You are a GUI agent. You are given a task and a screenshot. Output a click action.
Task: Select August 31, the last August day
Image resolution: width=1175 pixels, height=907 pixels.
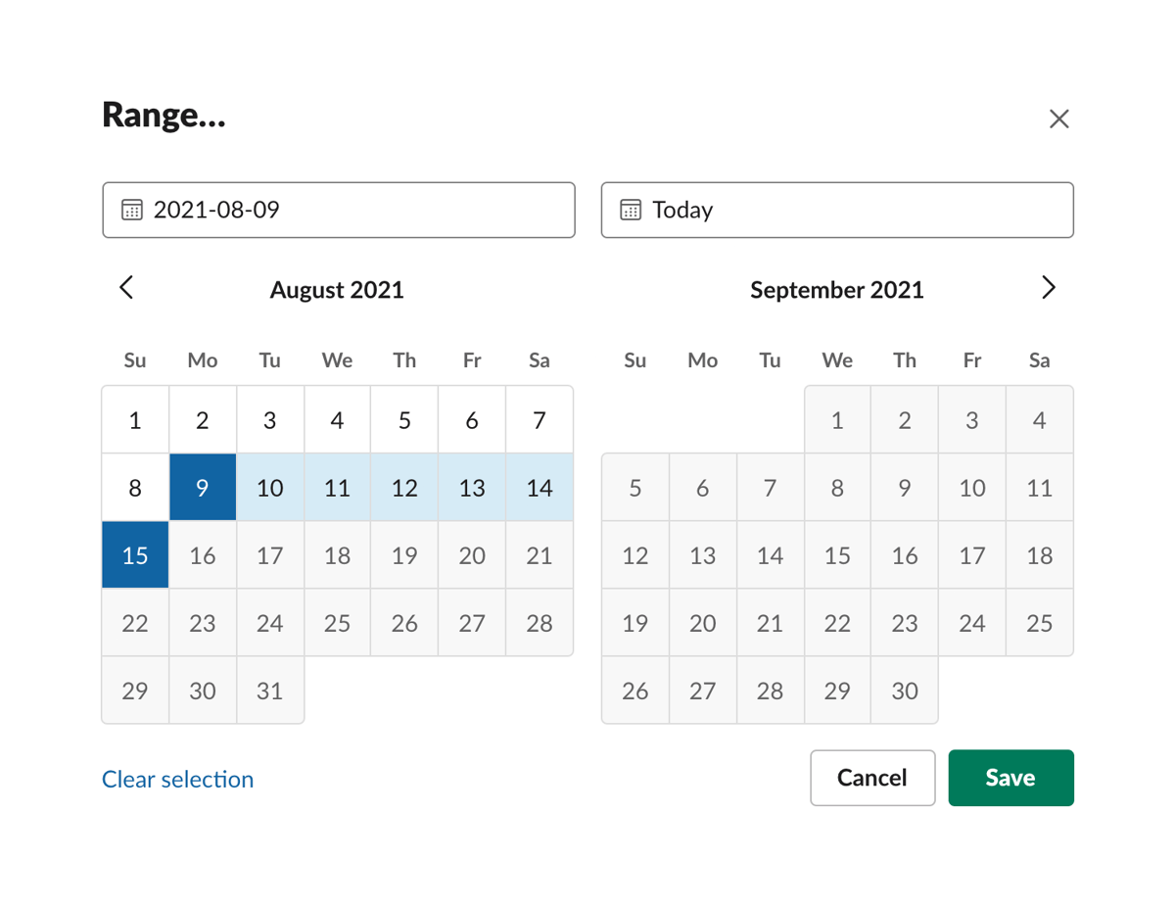coord(270,691)
